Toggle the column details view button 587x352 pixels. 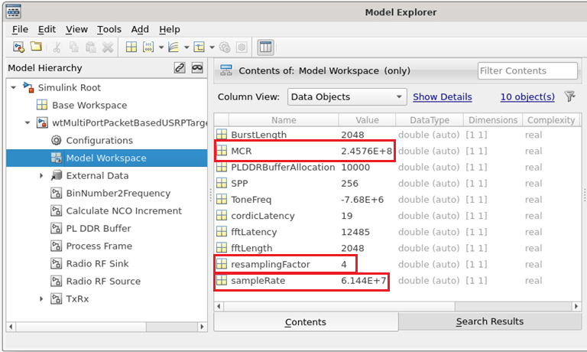coord(265,47)
